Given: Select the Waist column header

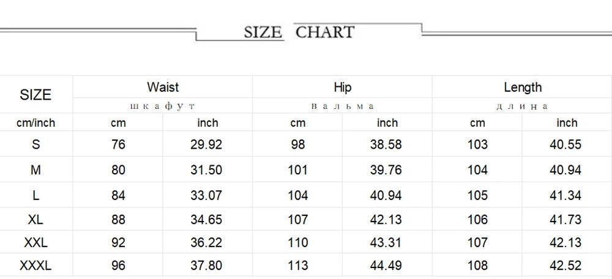Looking at the screenshot, I should point(163,87).
